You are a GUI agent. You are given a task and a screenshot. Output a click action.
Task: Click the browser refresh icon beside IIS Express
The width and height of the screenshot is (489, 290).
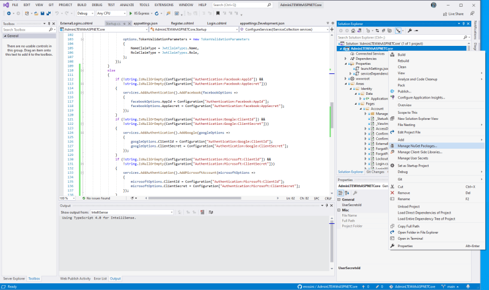coord(156,13)
